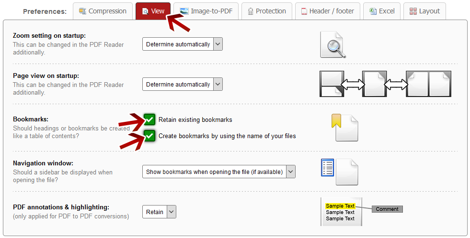
Task: Expand the Navigation window dropdown
Action: 218,172
